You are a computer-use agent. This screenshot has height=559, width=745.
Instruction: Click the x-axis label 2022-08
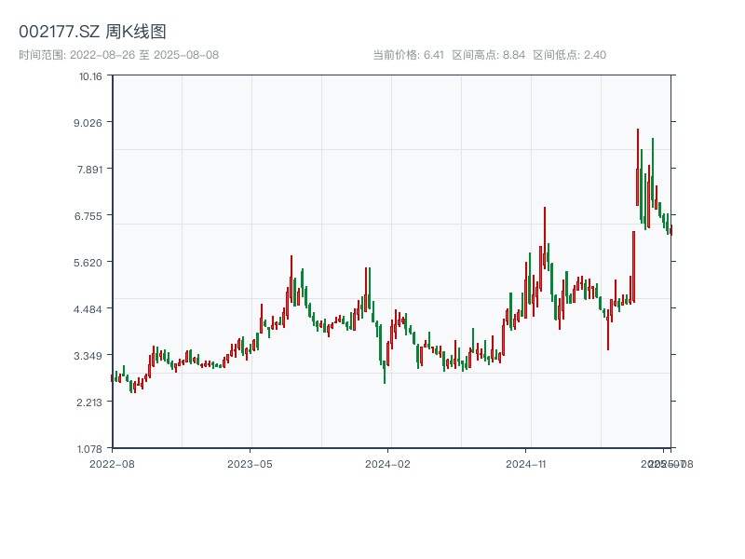[112, 464]
